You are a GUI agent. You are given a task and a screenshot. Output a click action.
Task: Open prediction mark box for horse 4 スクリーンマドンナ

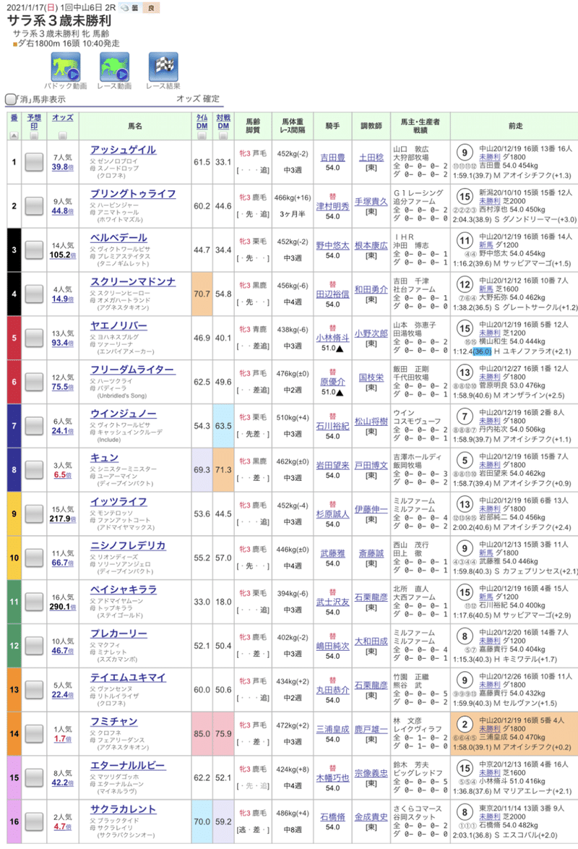coord(34,294)
